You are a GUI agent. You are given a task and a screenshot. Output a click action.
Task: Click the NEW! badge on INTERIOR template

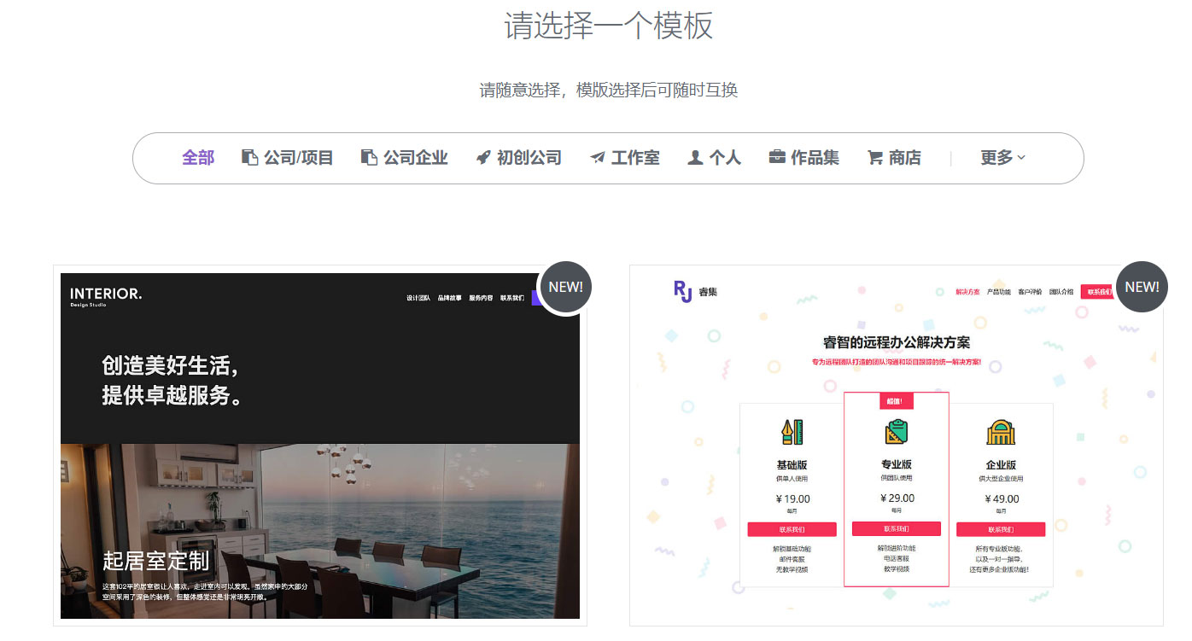(564, 287)
